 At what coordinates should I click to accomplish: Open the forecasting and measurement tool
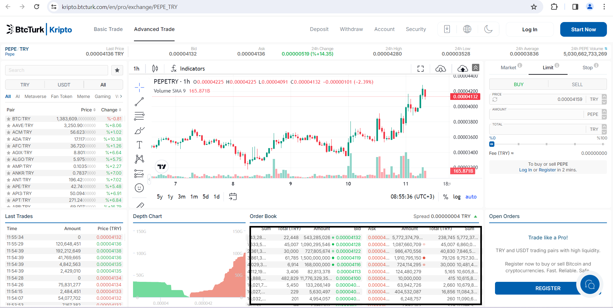tap(139, 173)
